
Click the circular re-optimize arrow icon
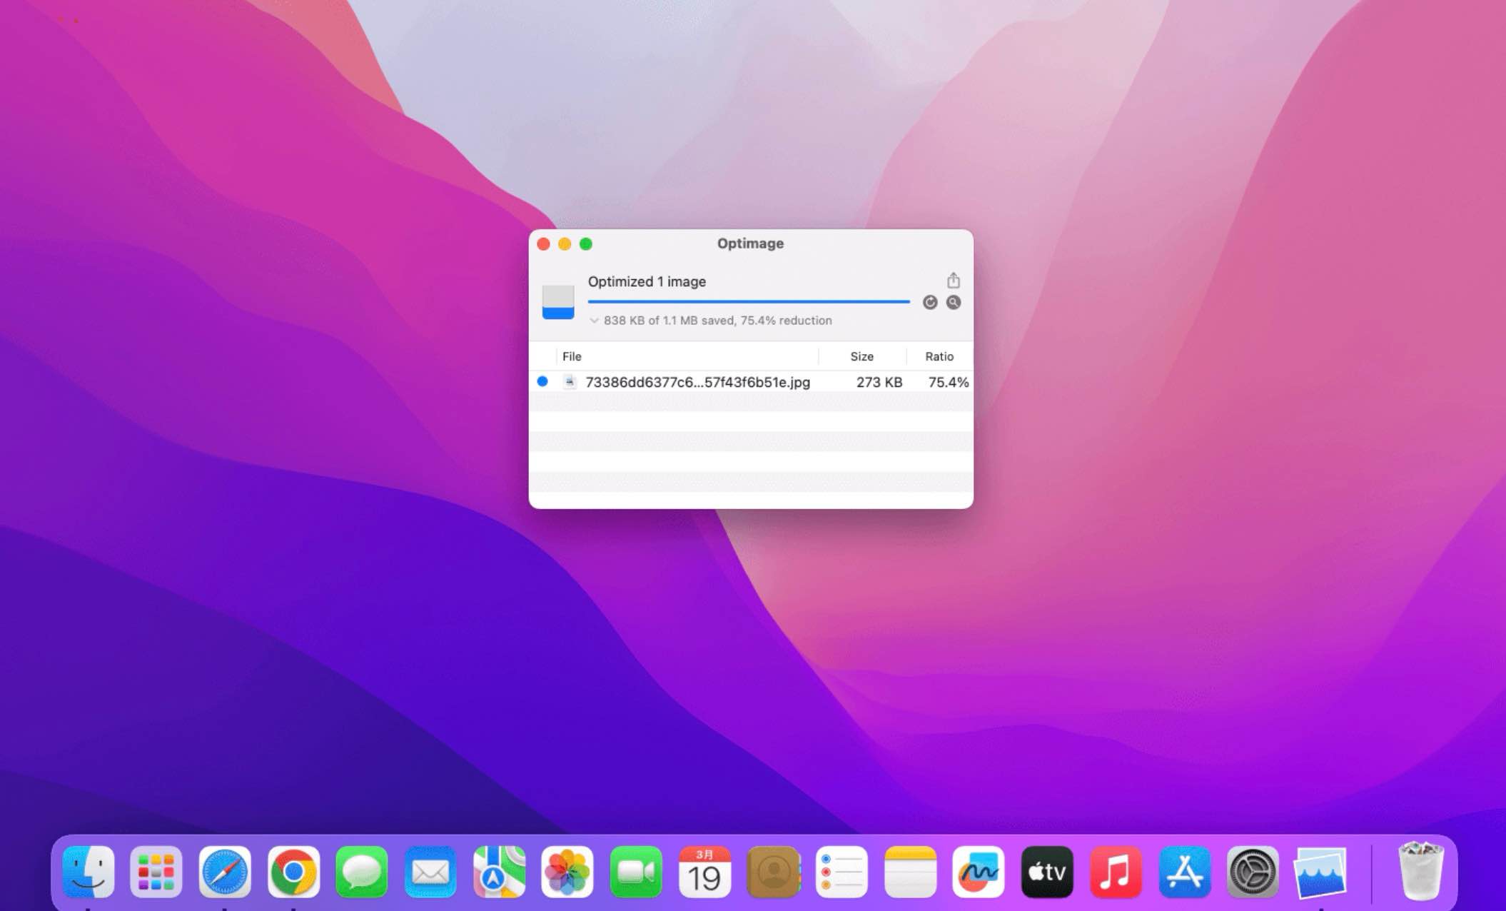pos(930,303)
